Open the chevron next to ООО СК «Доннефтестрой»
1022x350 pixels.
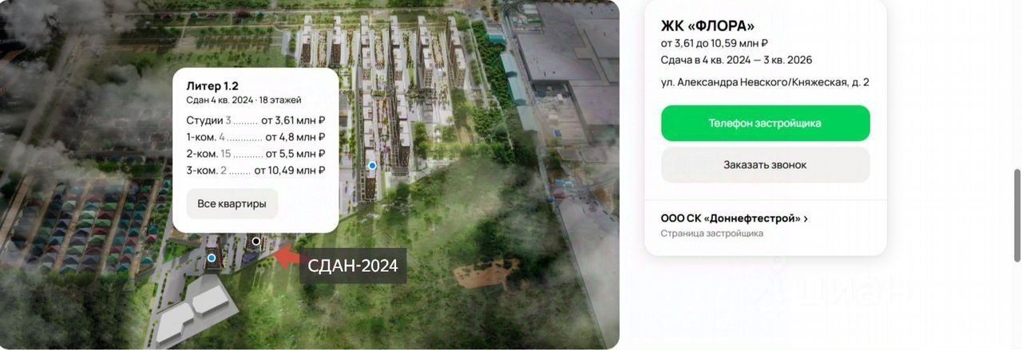(806, 218)
